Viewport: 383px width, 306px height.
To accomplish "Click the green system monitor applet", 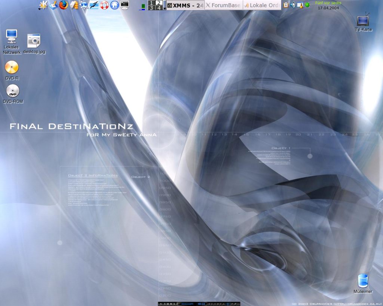I will tap(143, 7).
